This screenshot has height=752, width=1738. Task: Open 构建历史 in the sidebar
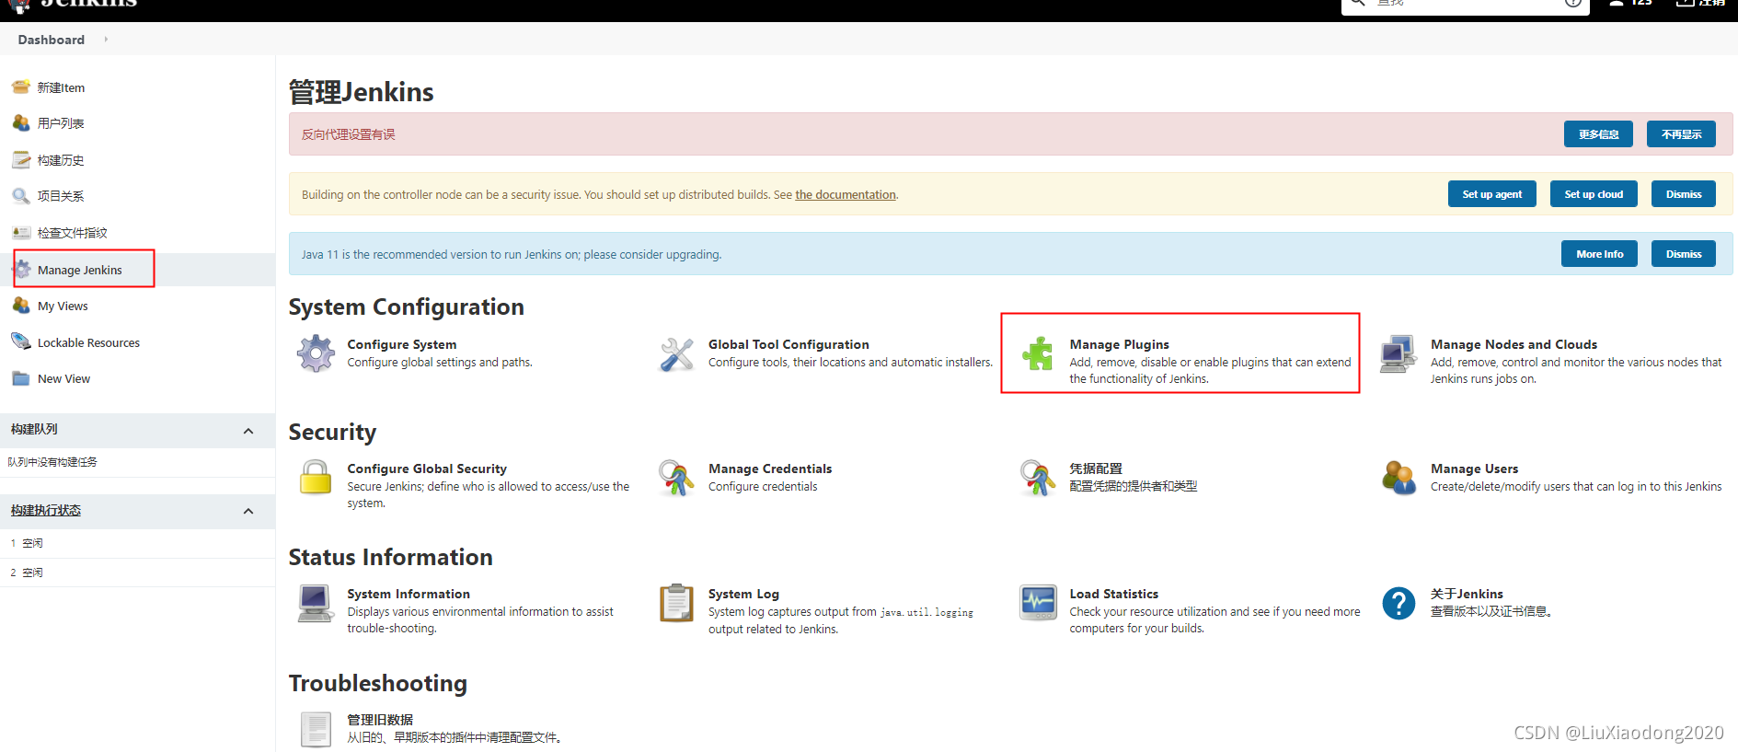click(61, 160)
